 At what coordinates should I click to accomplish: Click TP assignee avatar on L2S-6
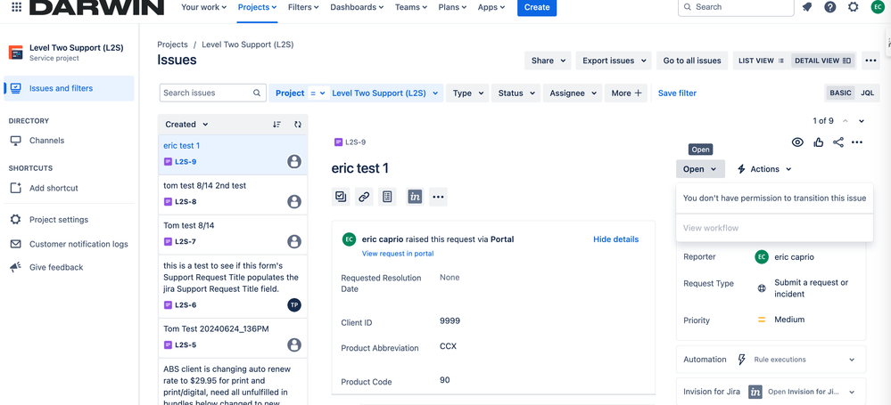point(293,304)
